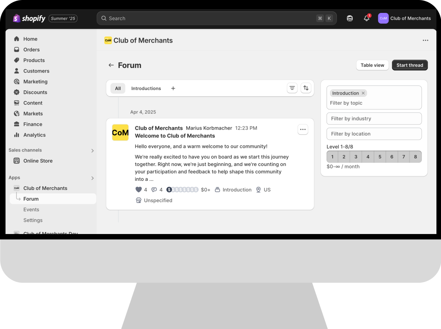
Task: Click the Unspecified industry tag
Action: (154, 200)
